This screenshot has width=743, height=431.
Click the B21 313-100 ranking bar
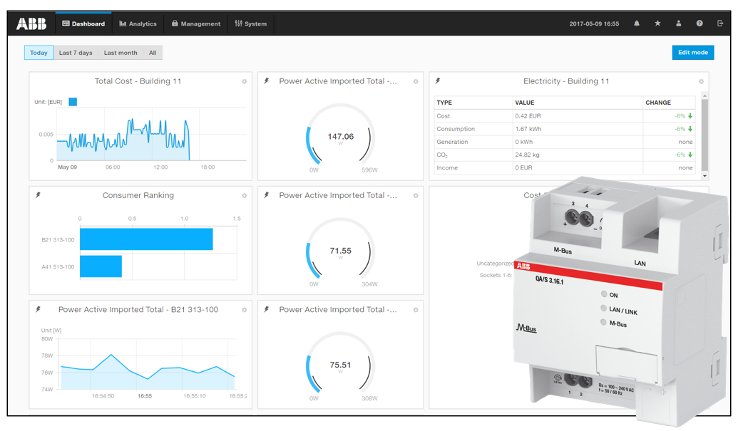pyautogui.click(x=146, y=239)
